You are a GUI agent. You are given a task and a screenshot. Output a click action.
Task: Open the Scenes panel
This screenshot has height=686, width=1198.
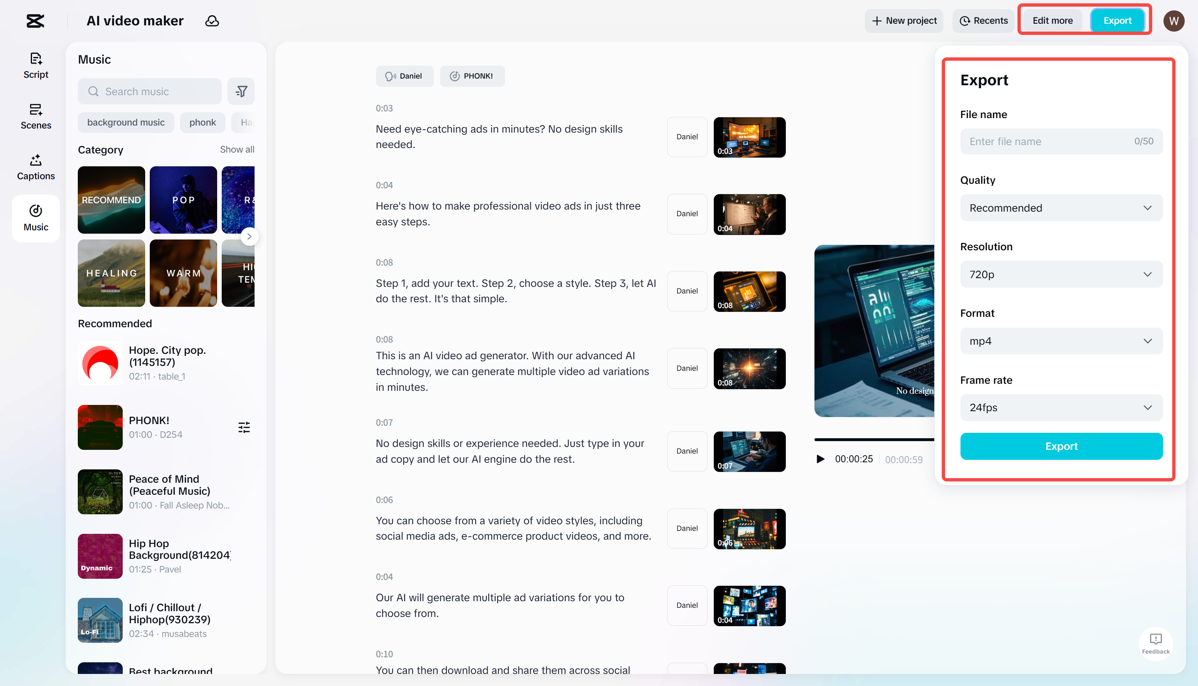click(x=35, y=116)
